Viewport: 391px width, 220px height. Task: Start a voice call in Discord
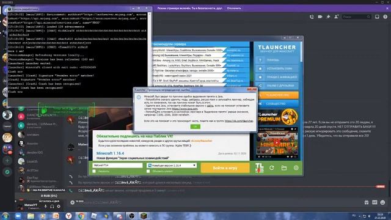tap(312, 16)
